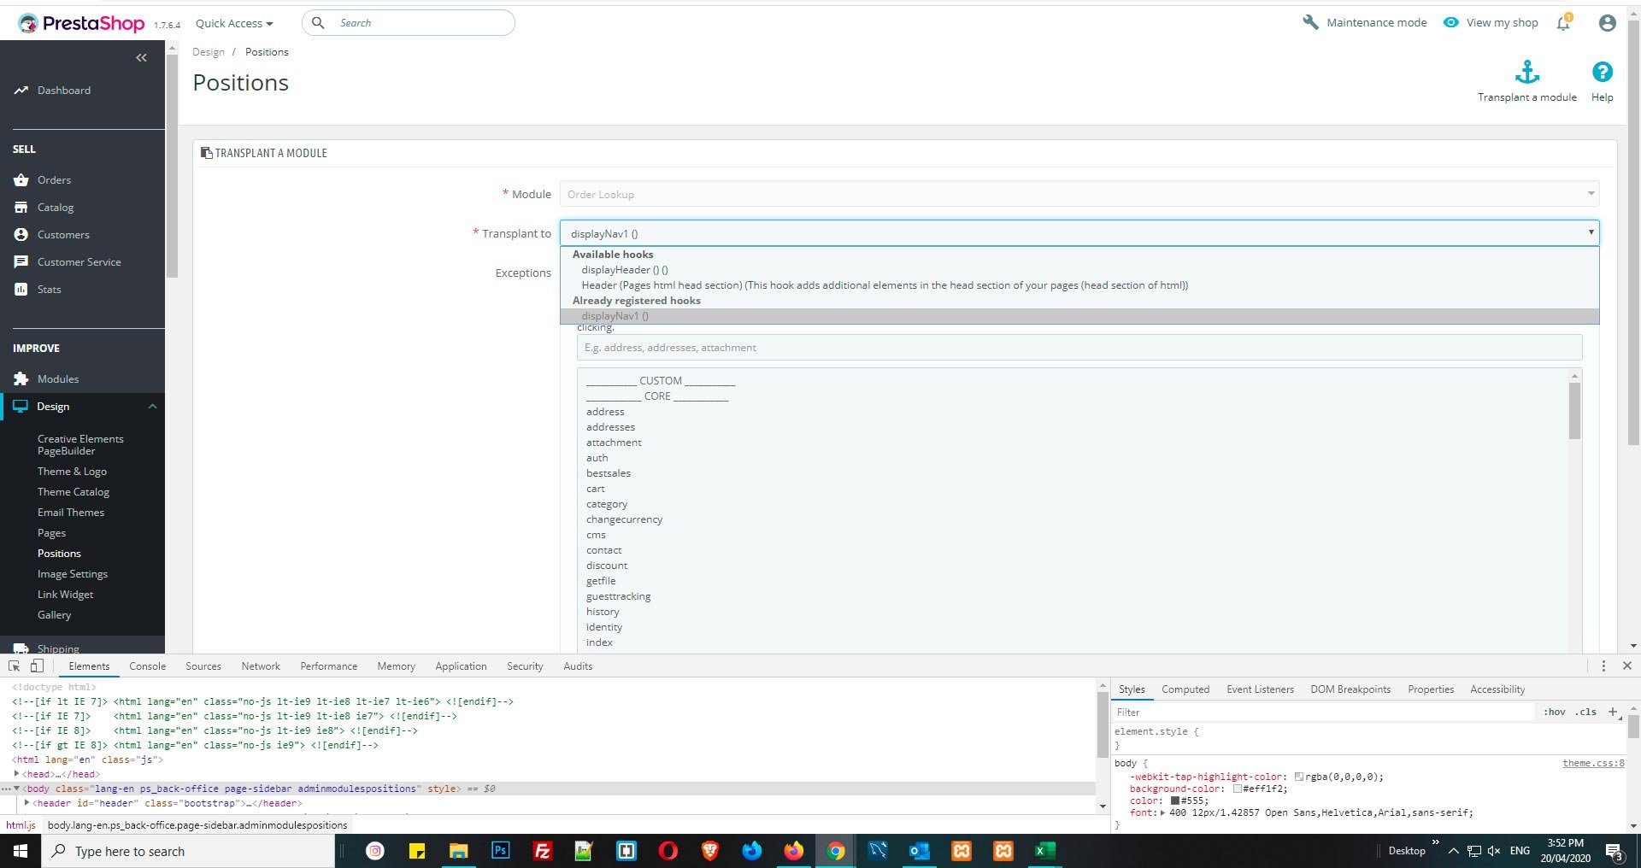Viewport: 1641px width, 868px height.
Task: Open Excel from the taskbar
Action: [x=1045, y=851]
